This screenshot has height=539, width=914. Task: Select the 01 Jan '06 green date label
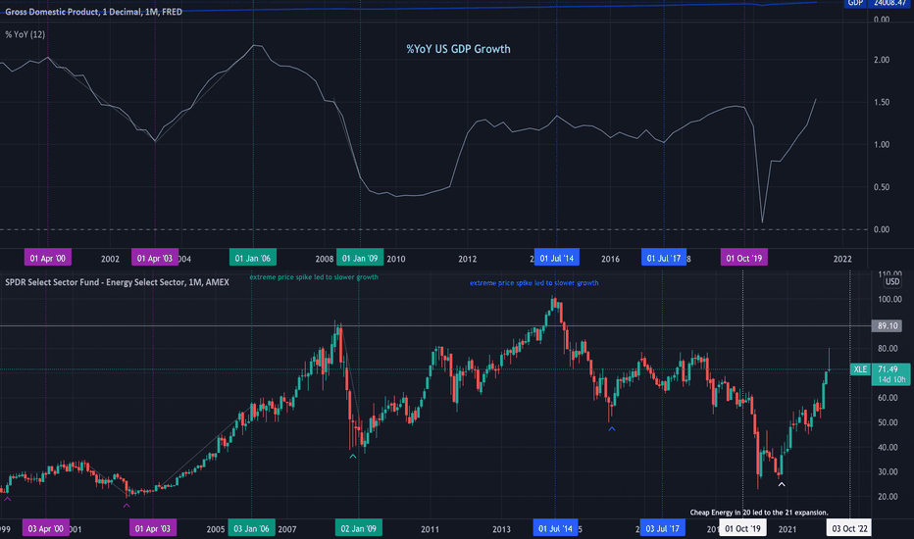pos(252,258)
